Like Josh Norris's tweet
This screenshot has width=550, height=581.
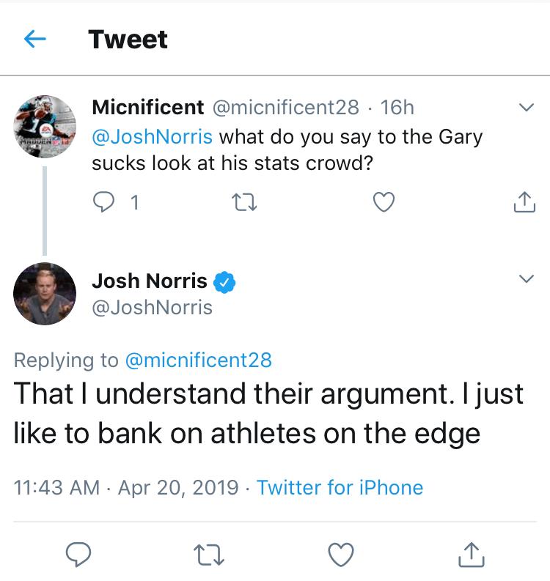click(341, 555)
